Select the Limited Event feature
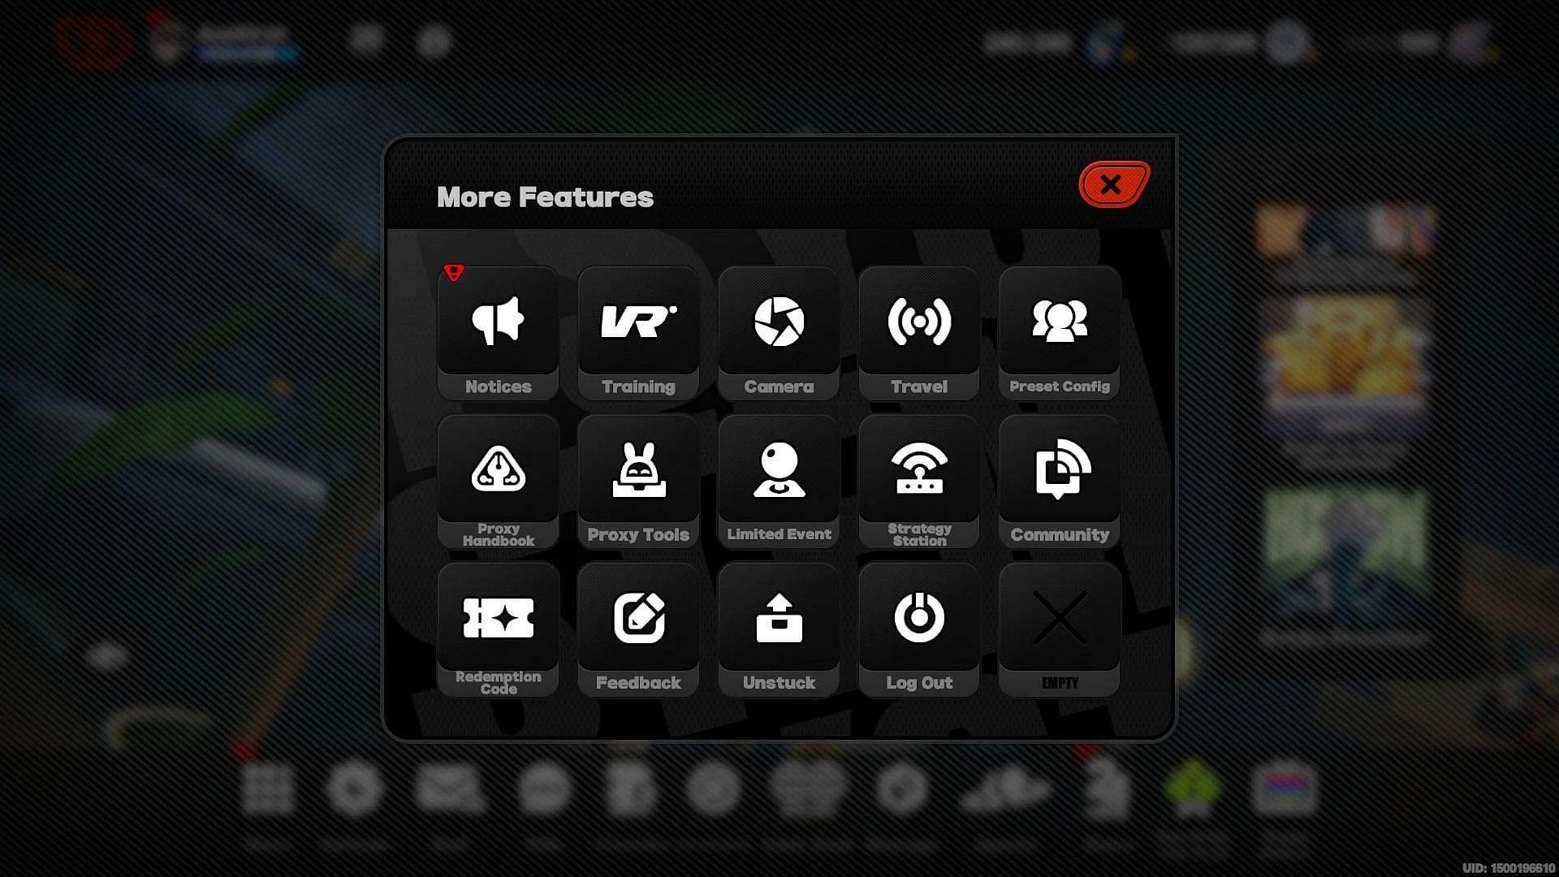This screenshot has height=877, width=1559. coord(779,480)
